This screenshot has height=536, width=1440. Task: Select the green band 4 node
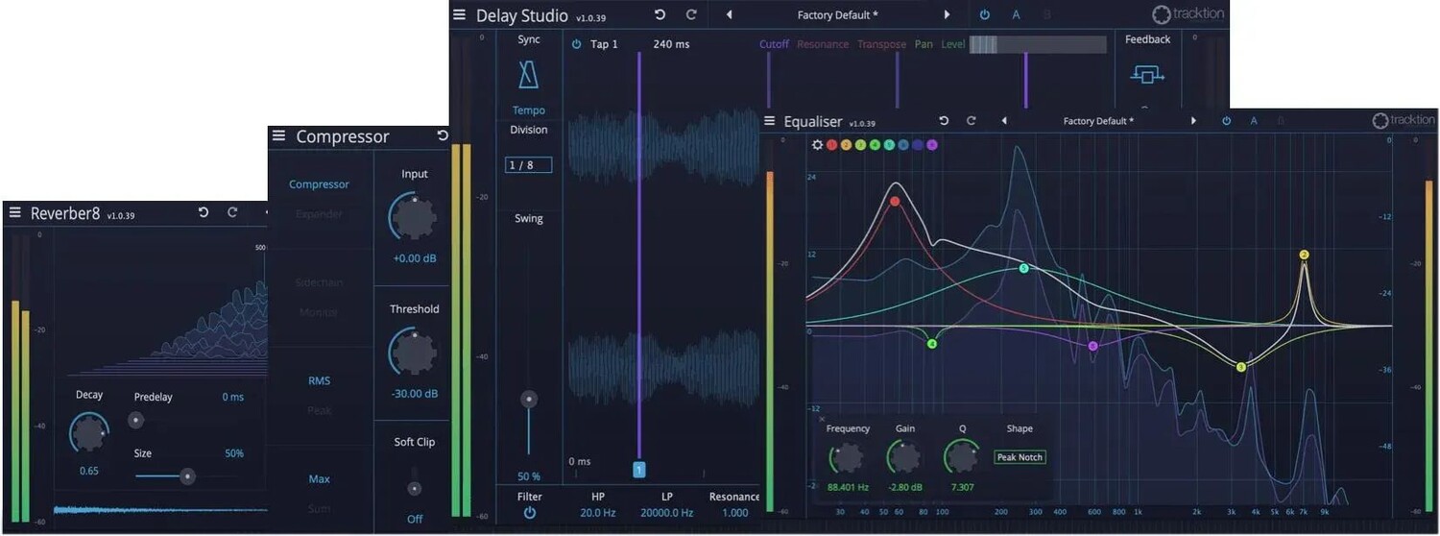pos(931,343)
